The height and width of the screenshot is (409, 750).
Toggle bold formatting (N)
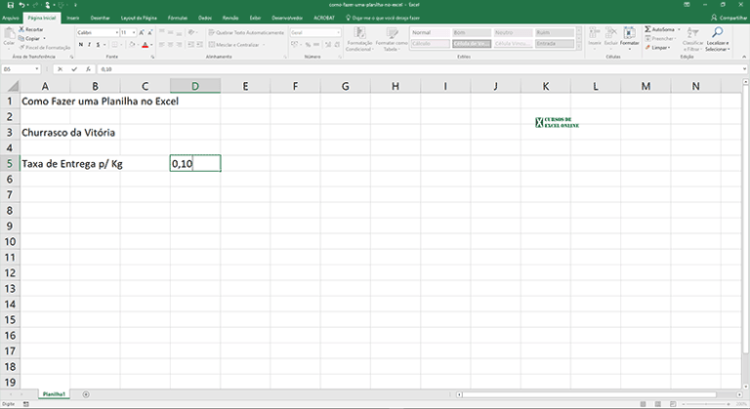pos(81,45)
